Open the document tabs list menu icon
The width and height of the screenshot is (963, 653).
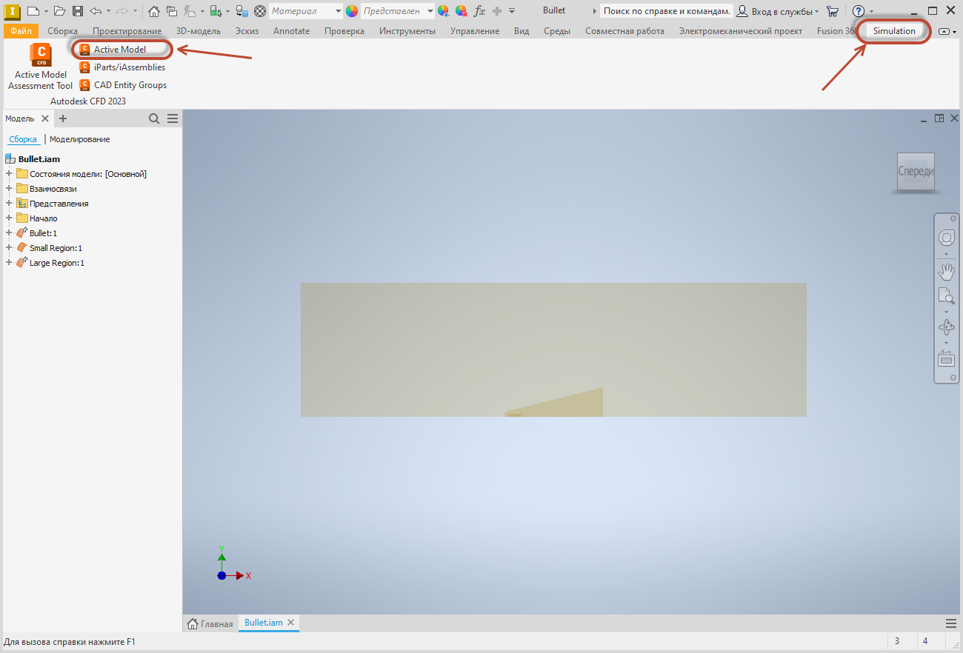(x=951, y=623)
